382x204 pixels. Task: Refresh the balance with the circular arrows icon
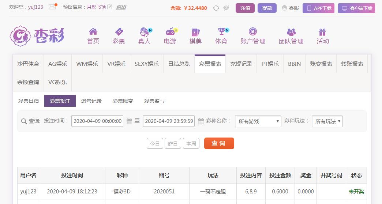[216, 8]
